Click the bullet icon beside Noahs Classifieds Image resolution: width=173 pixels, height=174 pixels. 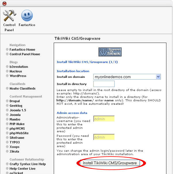tap(7, 88)
